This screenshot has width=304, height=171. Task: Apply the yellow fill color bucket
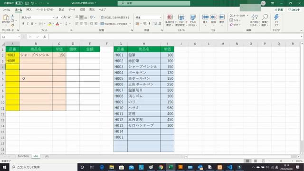(x=50, y=24)
